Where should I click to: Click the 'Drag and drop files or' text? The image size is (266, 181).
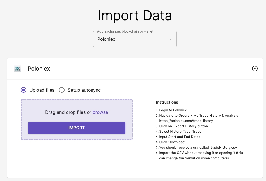pos(68,112)
